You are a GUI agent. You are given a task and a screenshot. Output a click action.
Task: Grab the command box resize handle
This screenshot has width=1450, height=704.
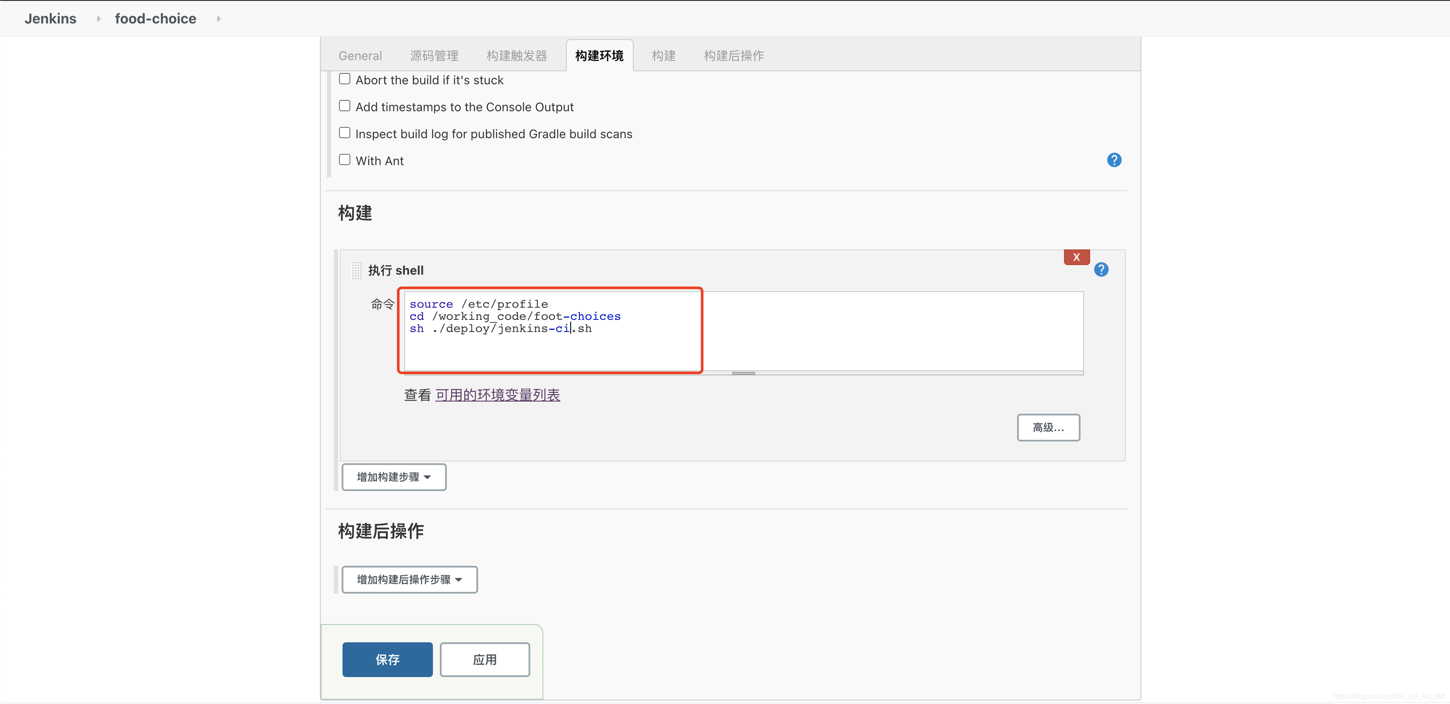[743, 372]
